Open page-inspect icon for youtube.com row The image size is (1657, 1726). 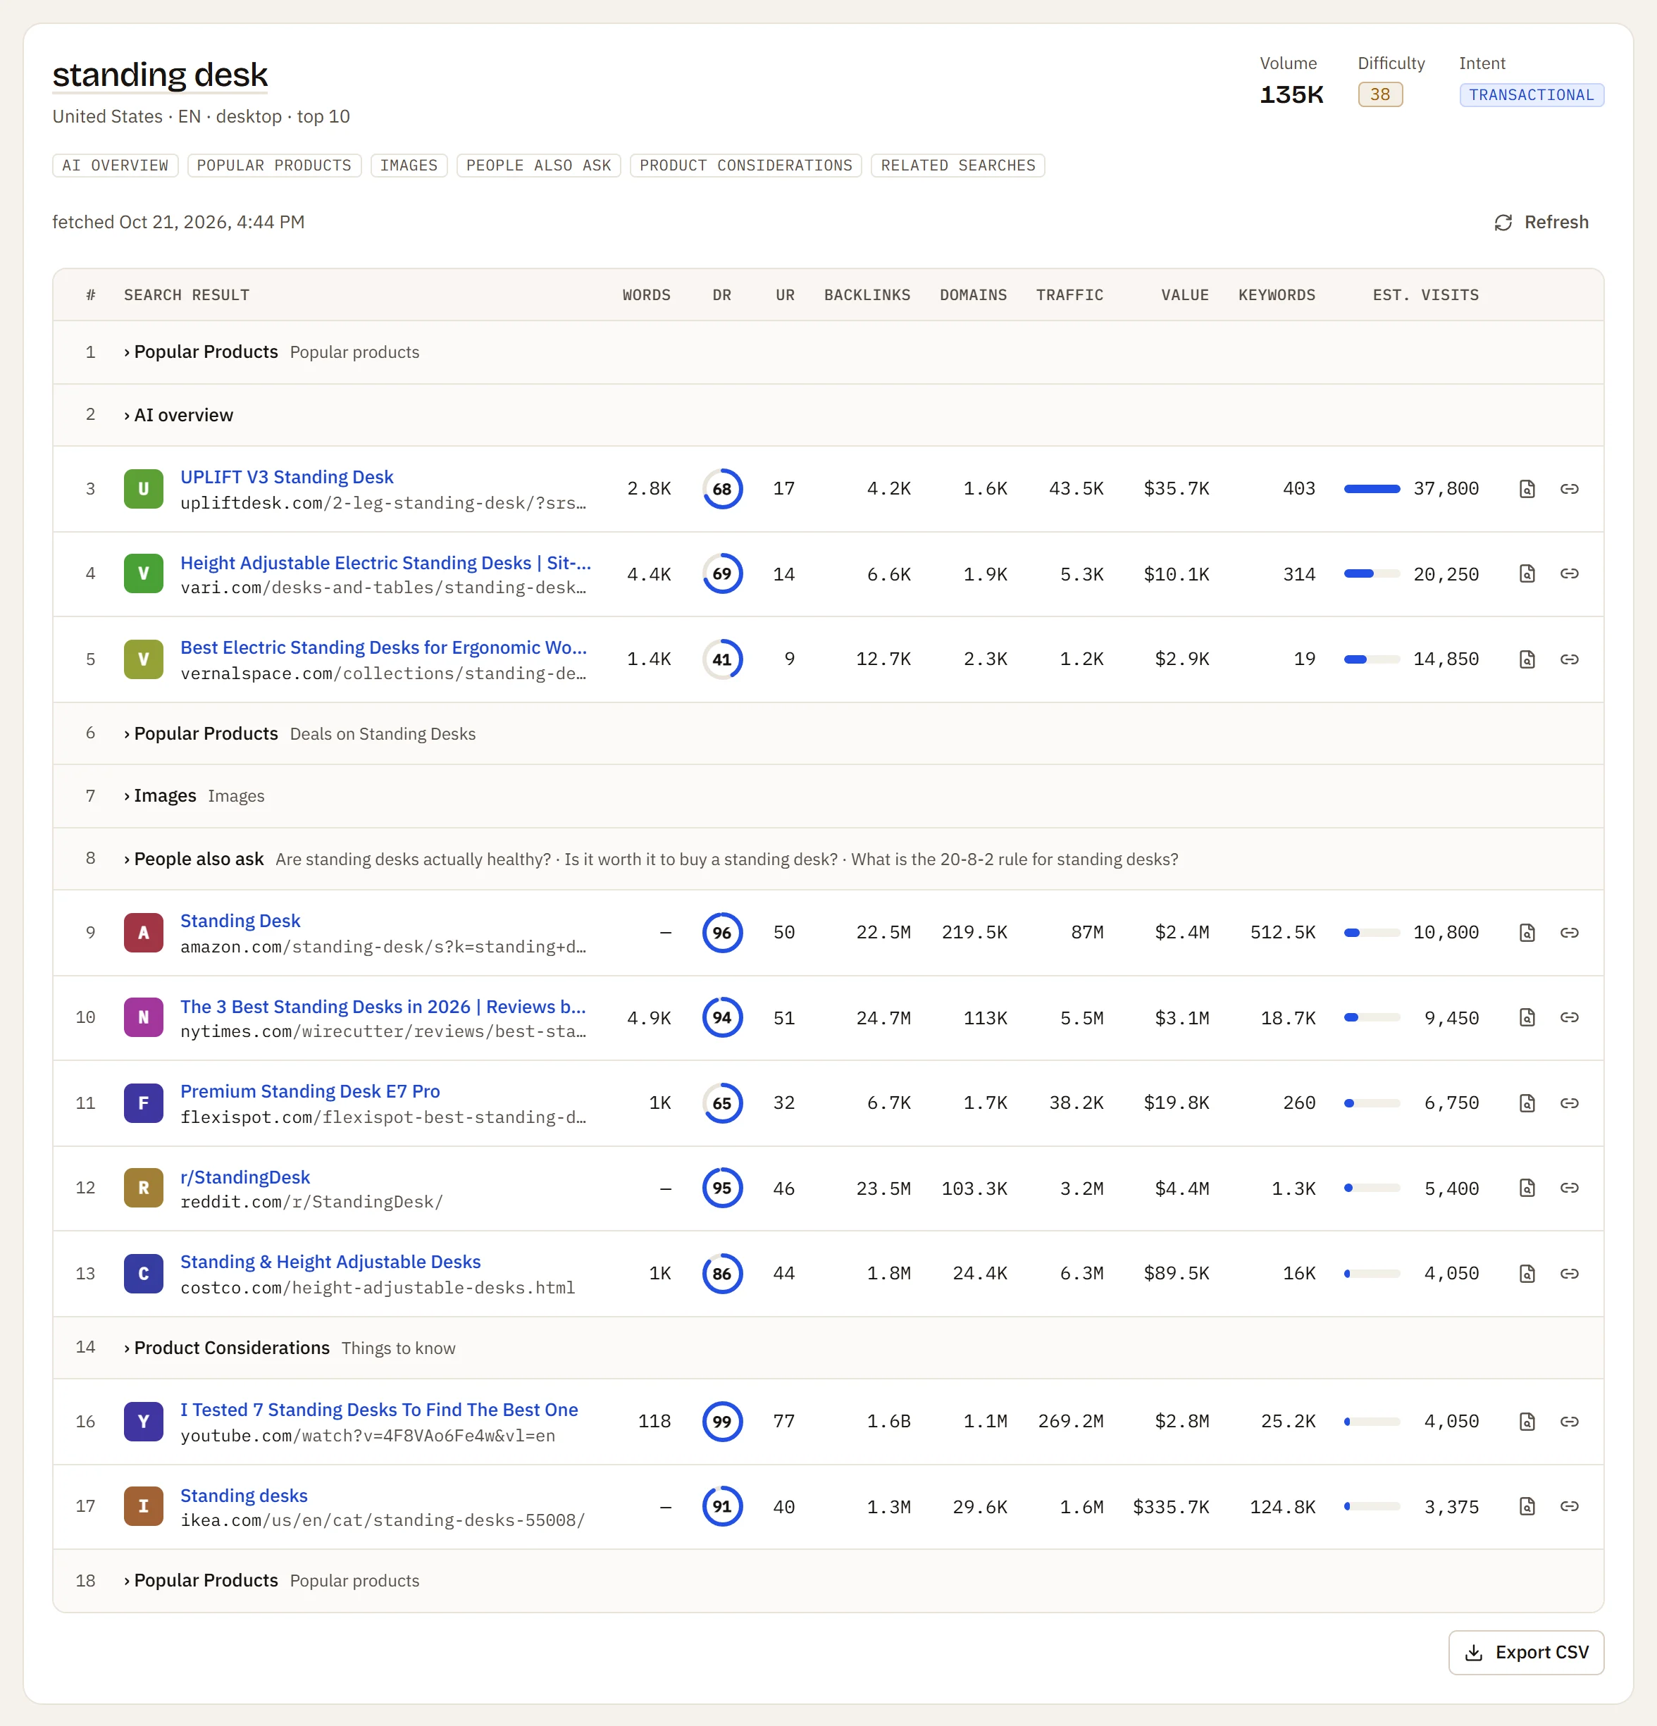(x=1527, y=1422)
